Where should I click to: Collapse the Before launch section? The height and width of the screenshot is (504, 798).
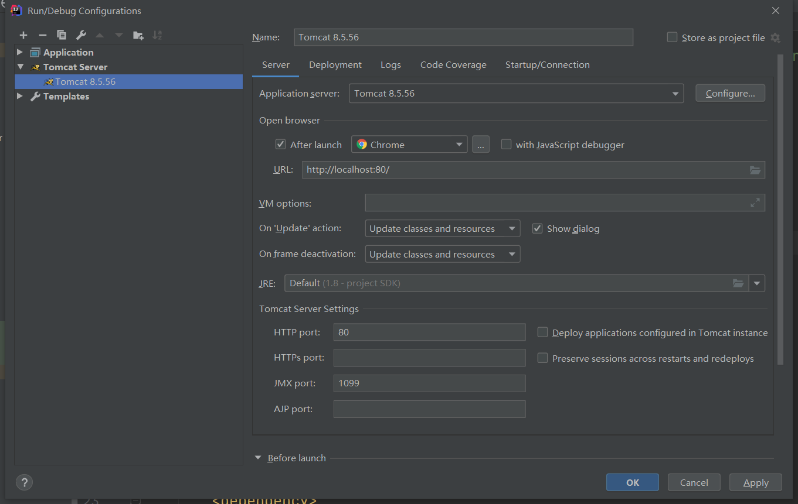coord(258,458)
